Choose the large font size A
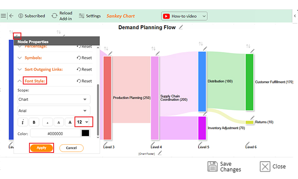 [x=70, y=122]
